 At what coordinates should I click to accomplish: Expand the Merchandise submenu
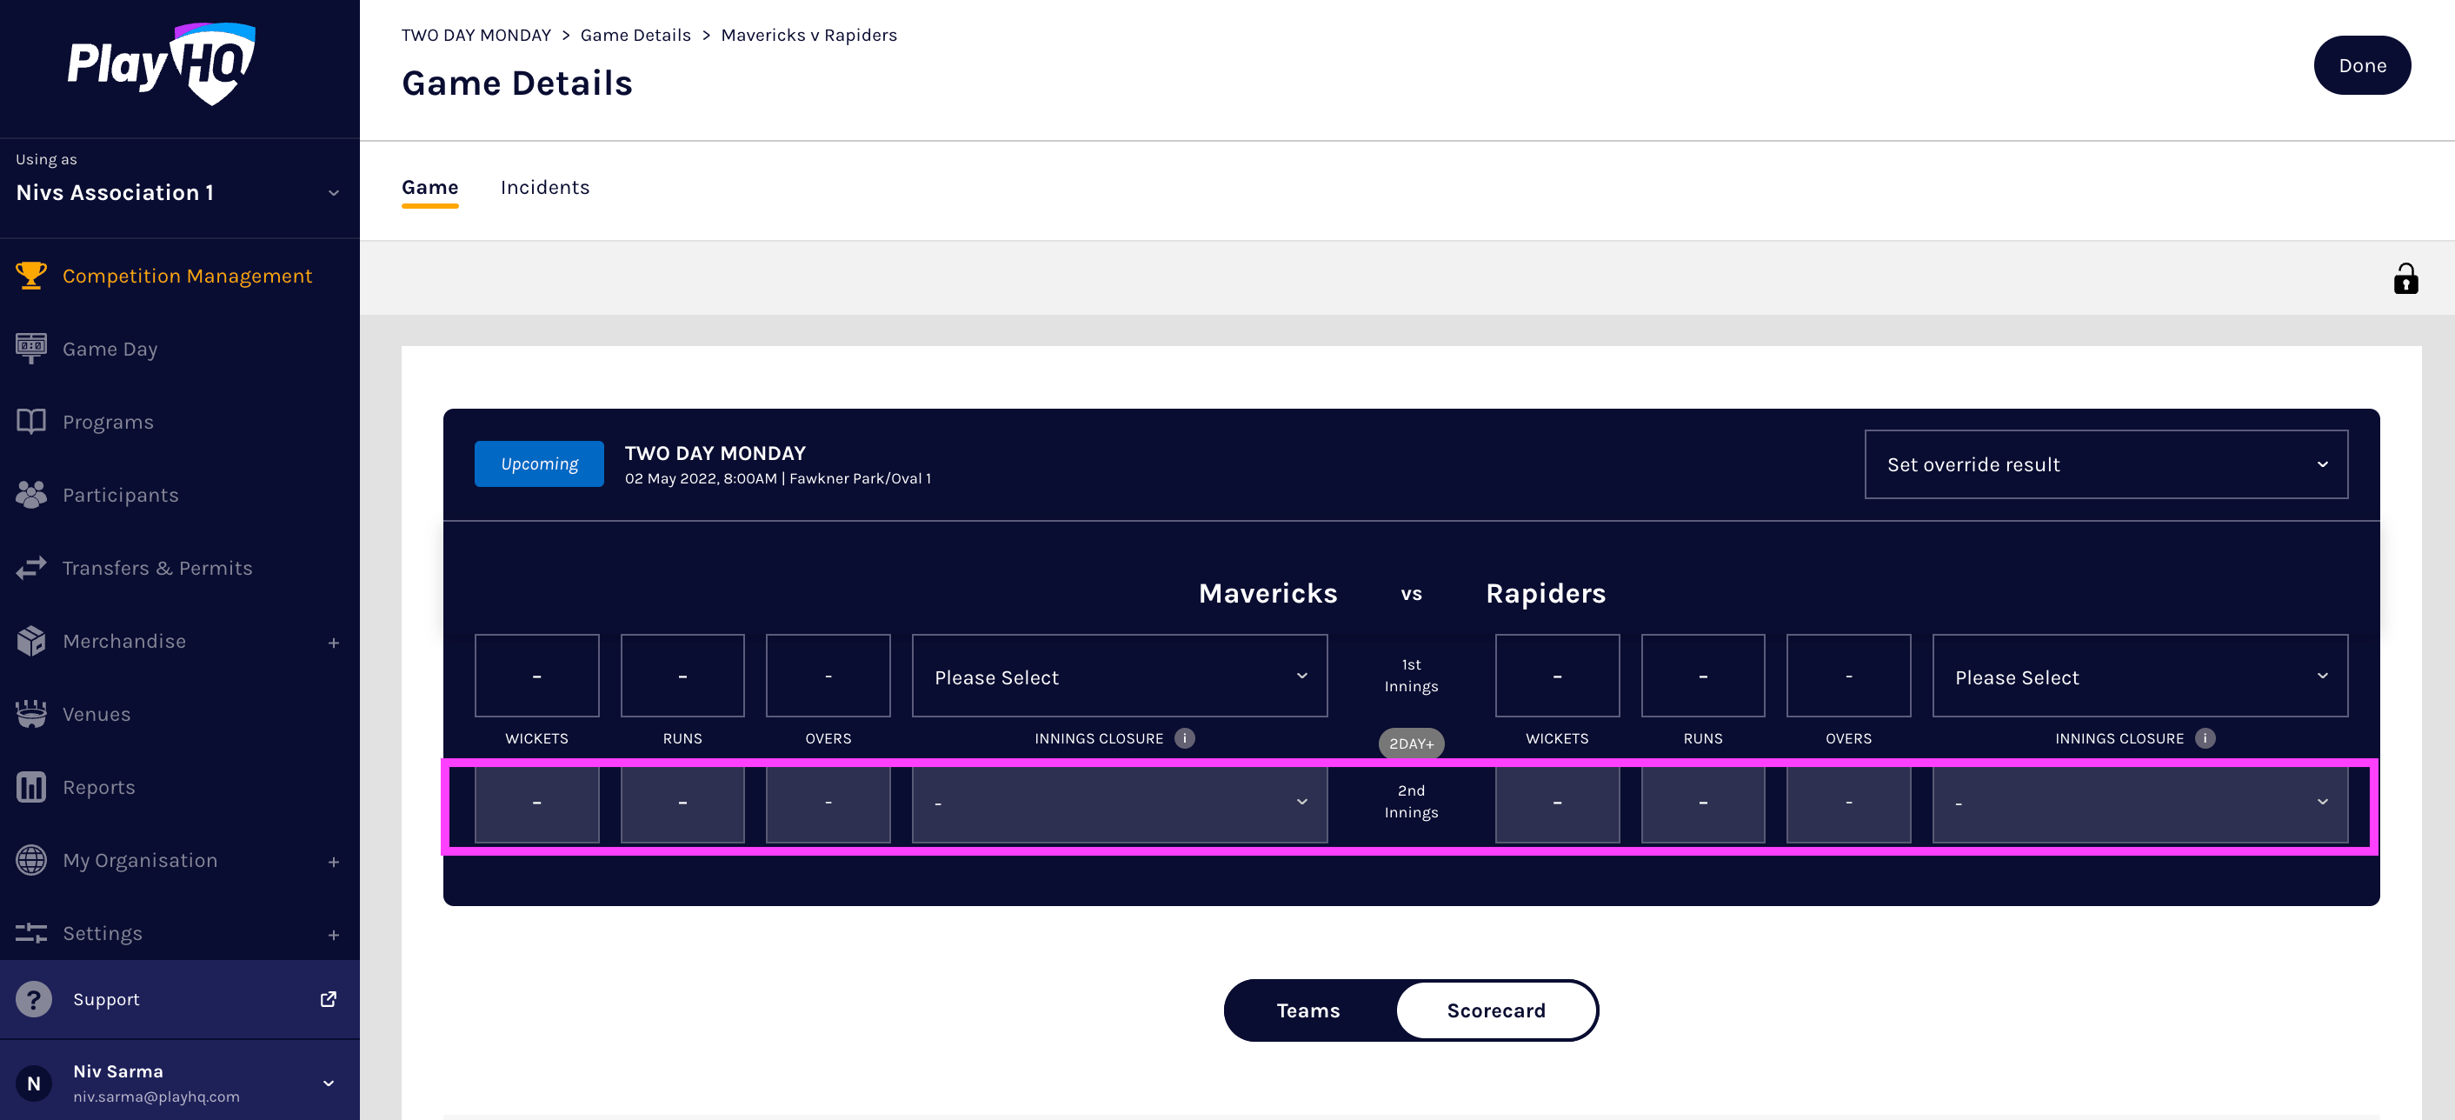click(x=333, y=643)
